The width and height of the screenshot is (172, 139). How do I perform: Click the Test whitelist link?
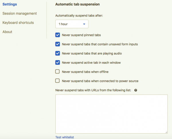(x=64, y=137)
